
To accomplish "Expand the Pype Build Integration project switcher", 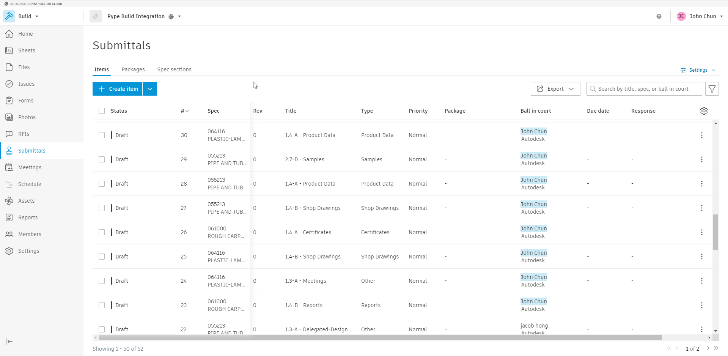I will tap(179, 16).
